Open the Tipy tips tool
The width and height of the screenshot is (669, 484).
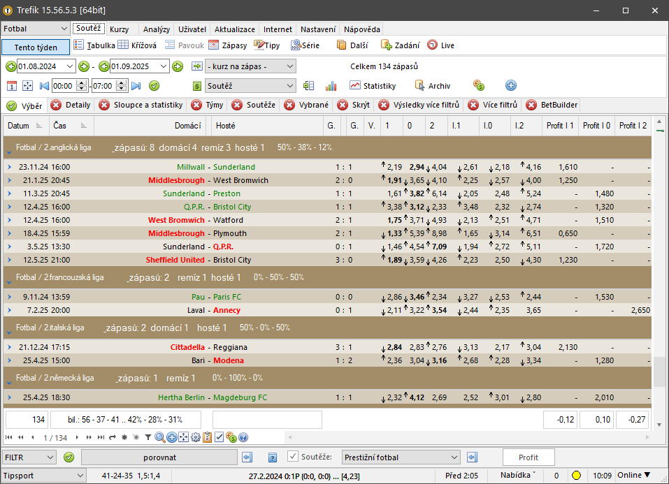point(266,45)
